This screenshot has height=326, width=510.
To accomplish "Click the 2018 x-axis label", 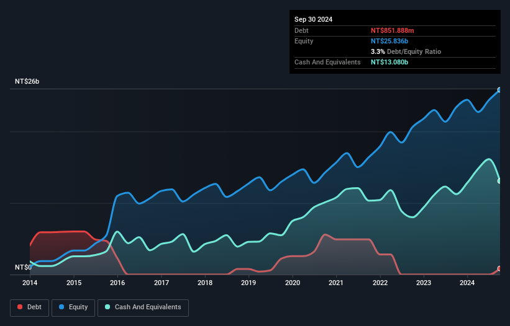I will pyautogui.click(x=205, y=283).
